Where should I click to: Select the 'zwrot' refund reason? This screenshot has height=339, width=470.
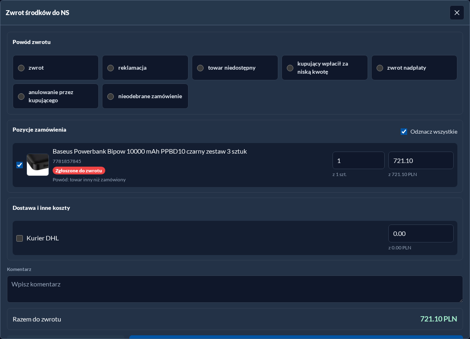[x=55, y=68]
